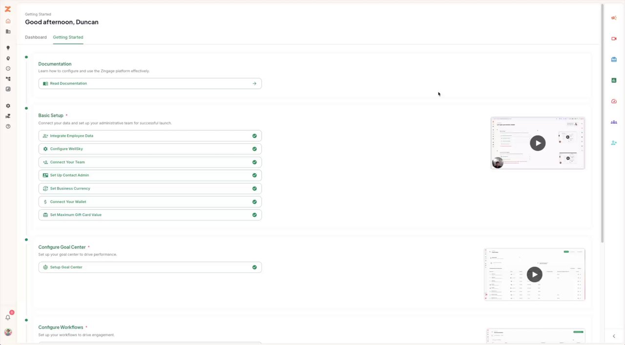The height and width of the screenshot is (345, 625).
Task: Click the notification bell icon
Action: click(8, 317)
